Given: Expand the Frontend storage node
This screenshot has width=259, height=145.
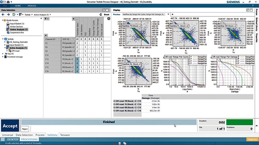Looking at the screenshot, I should coord(3,57).
